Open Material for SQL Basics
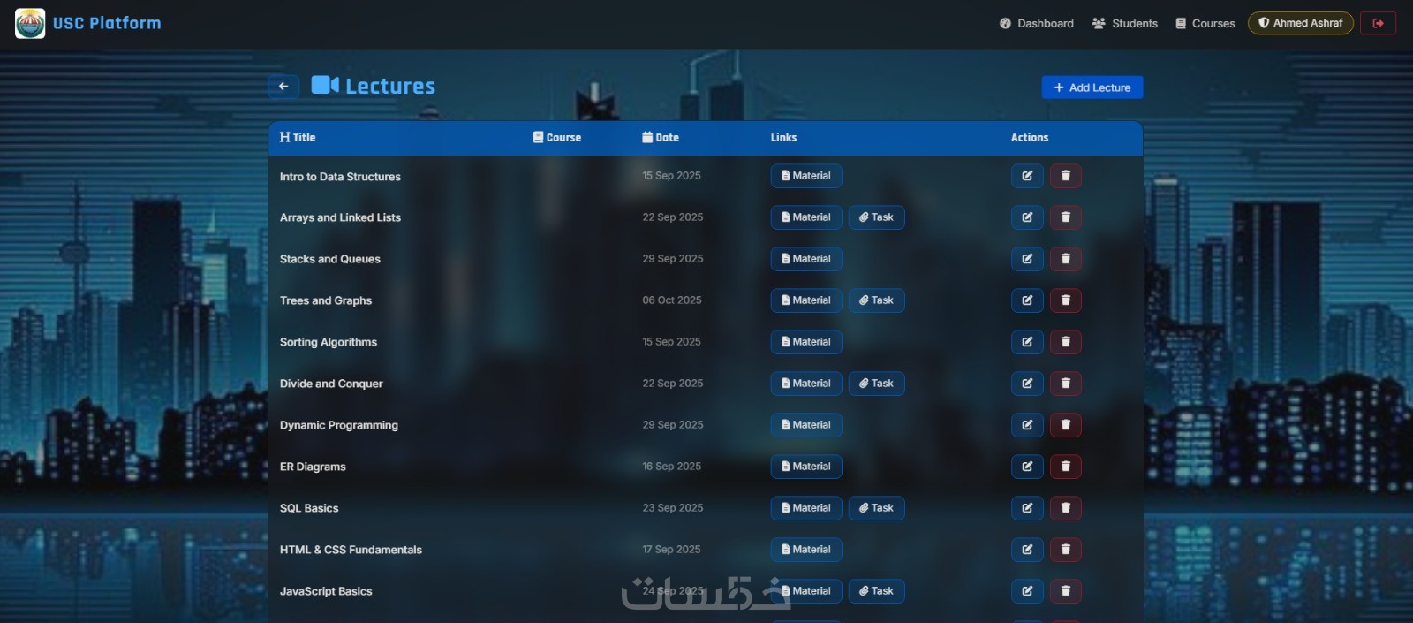1413x623 pixels. tap(806, 508)
